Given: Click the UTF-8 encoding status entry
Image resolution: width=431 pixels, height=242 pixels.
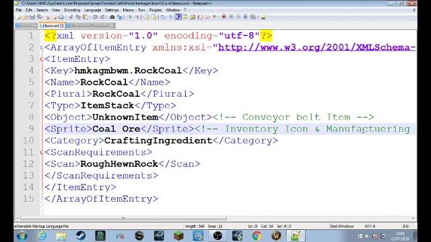Looking at the screenshot, I should pos(370,227).
